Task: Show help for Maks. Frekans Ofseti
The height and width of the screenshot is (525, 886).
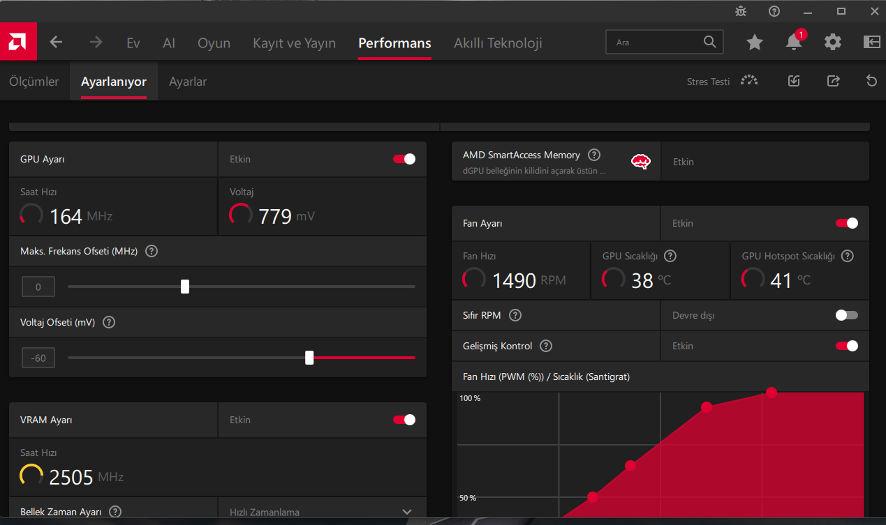Action: point(152,251)
